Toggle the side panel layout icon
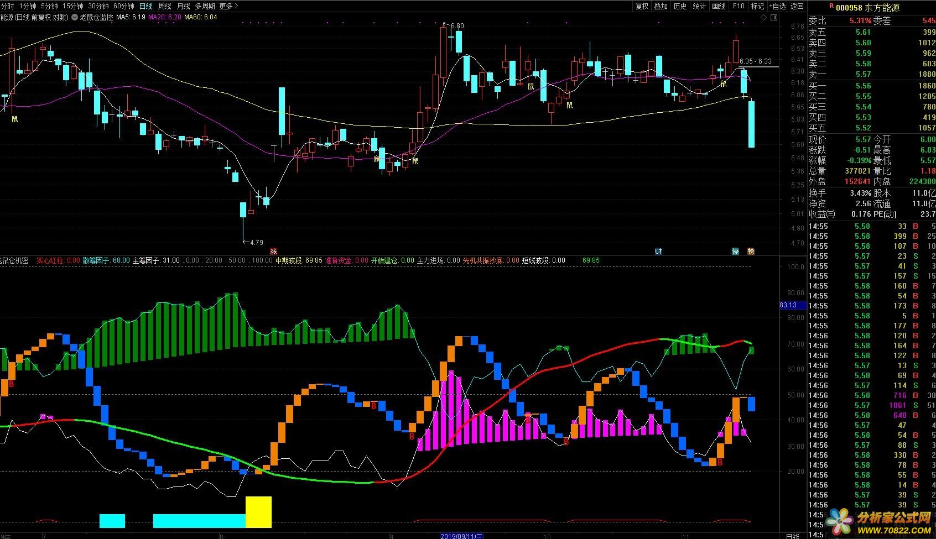The height and width of the screenshot is (539, 936). [x=773, y=18]
